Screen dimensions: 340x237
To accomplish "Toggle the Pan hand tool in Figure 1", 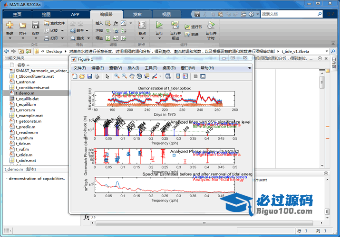I will (132, 76).
